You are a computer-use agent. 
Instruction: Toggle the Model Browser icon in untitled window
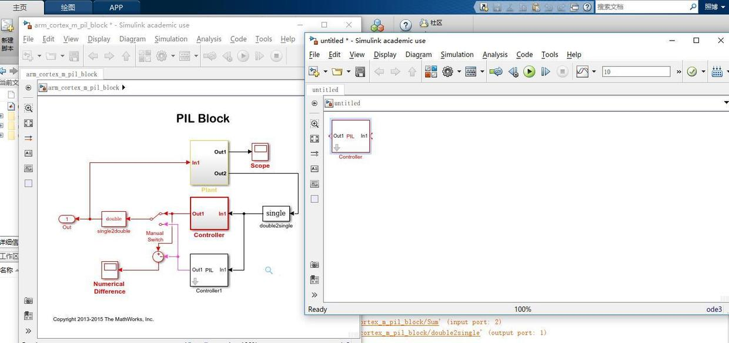315,280
